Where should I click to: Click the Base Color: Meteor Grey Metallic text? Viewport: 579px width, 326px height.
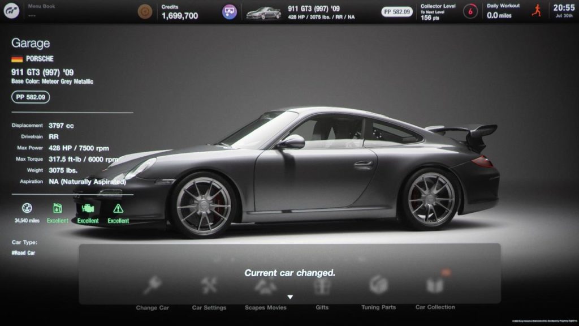pyautogui.click(x=53, y=81)
